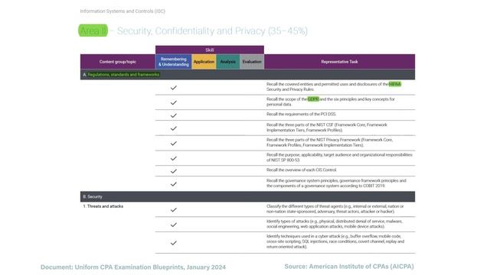This screenshot has width=490, height=275.
Task: Expand the A. Regulations, standards and frameworks section
Action: (x=247, y=75)
